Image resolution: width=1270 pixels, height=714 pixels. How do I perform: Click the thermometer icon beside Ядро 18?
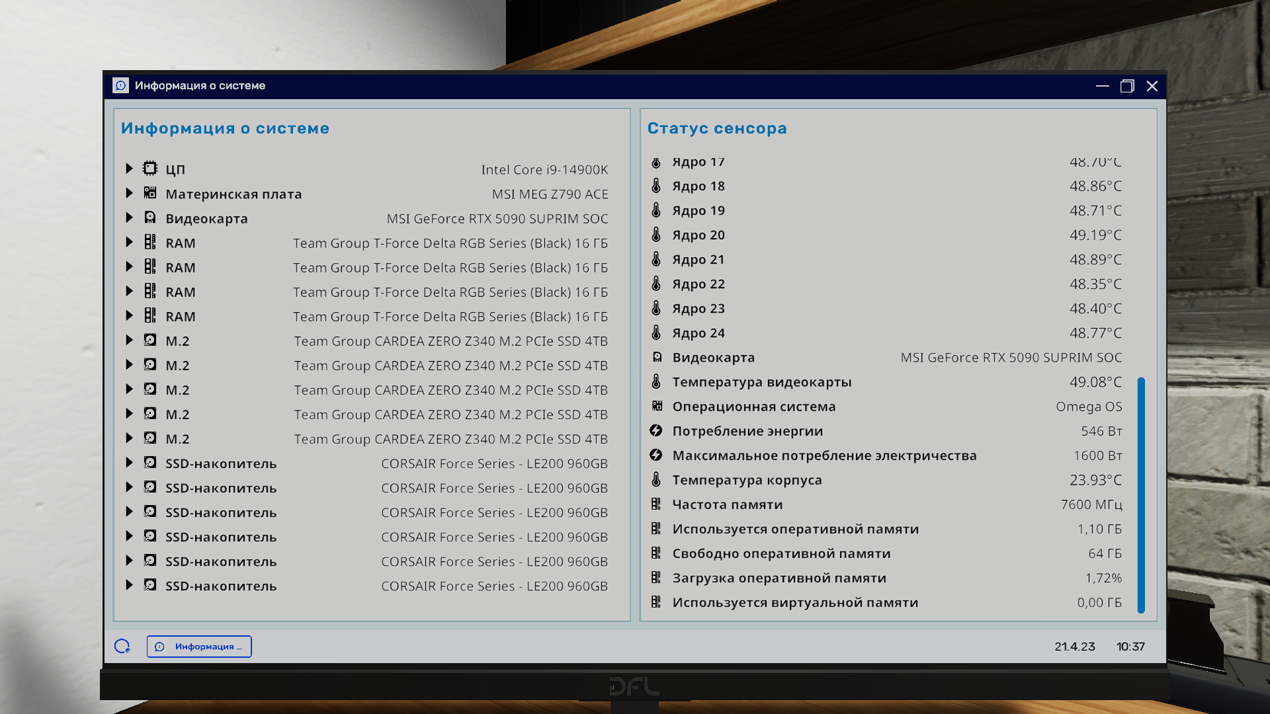click(x=656, y=186)
